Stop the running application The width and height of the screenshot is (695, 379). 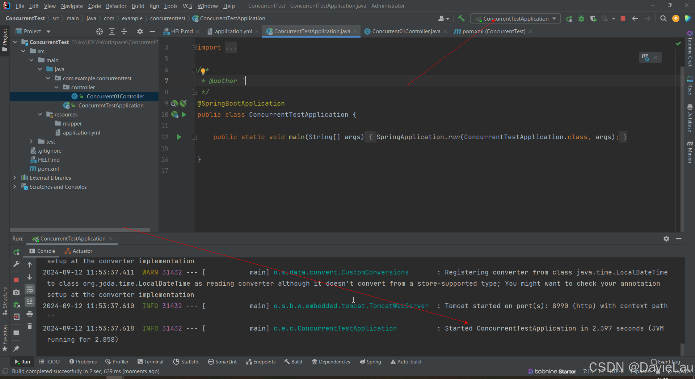coord(623,18)
